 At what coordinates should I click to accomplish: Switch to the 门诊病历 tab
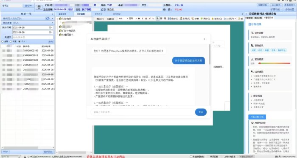click(81, 14)
